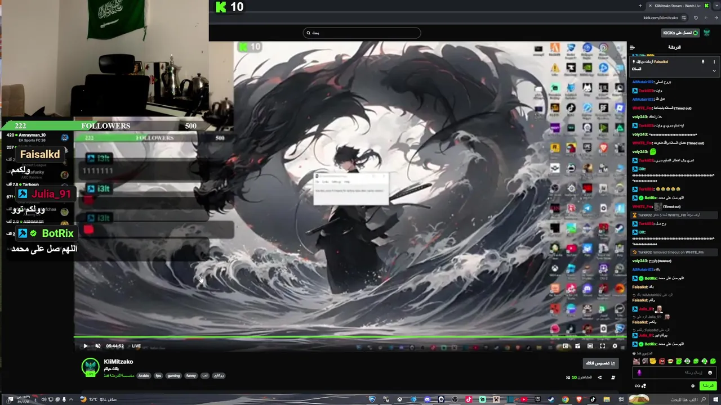
Task: Open the mini-player (picture-in-picture) icon
Action: tap(565, 346)
